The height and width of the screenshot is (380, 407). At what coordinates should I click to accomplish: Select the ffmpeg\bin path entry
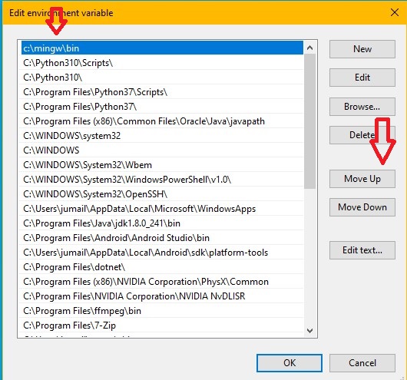pyautogui.click(x=162, y=311)
